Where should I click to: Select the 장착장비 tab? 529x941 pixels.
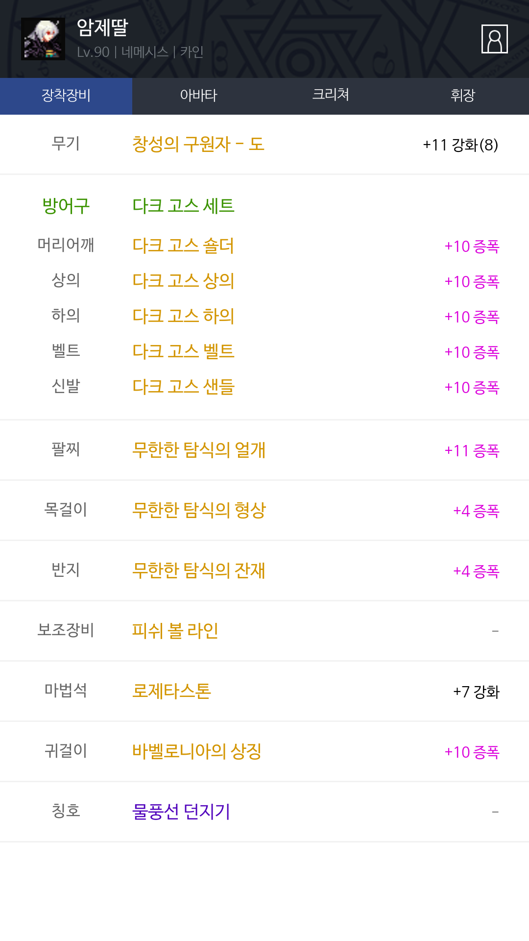click(x=66, y=96)
